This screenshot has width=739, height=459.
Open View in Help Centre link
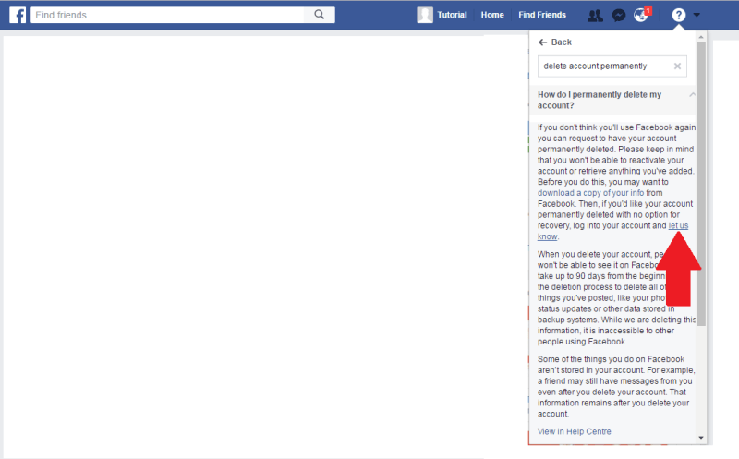tap(574, 431)
